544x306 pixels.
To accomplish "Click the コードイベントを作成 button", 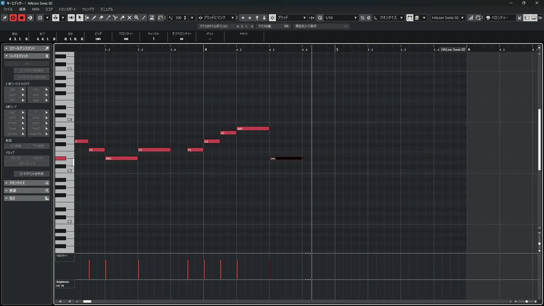I will coord(31,174).
